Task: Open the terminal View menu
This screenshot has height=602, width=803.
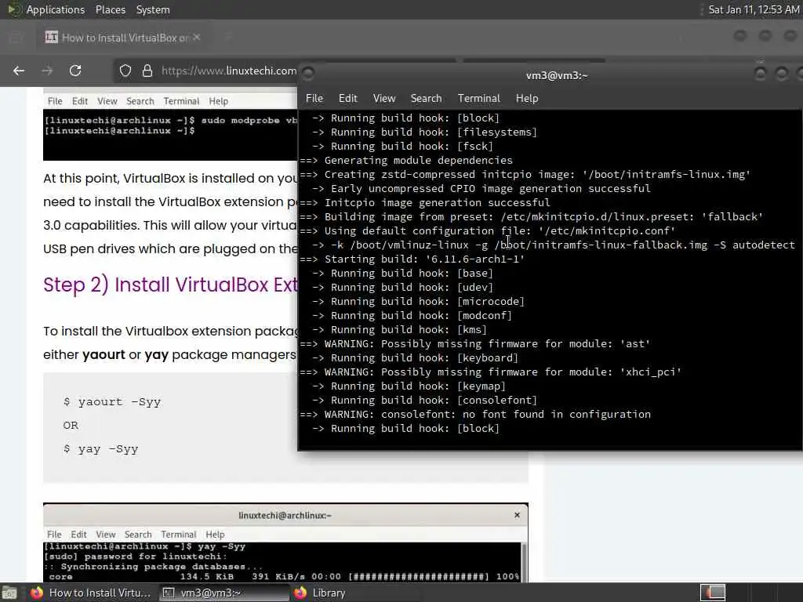Action: 384,98
